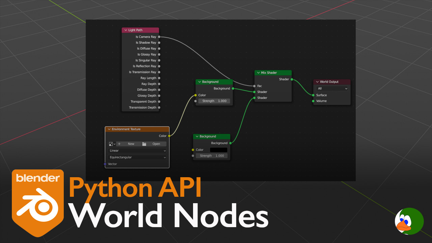Click the World Output Volume socket
432x243 pixels.
click(313, 101)
